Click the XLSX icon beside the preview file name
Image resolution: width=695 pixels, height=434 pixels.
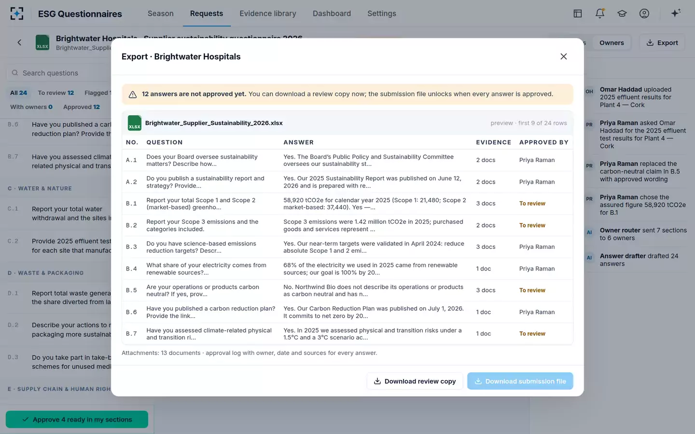135,123
